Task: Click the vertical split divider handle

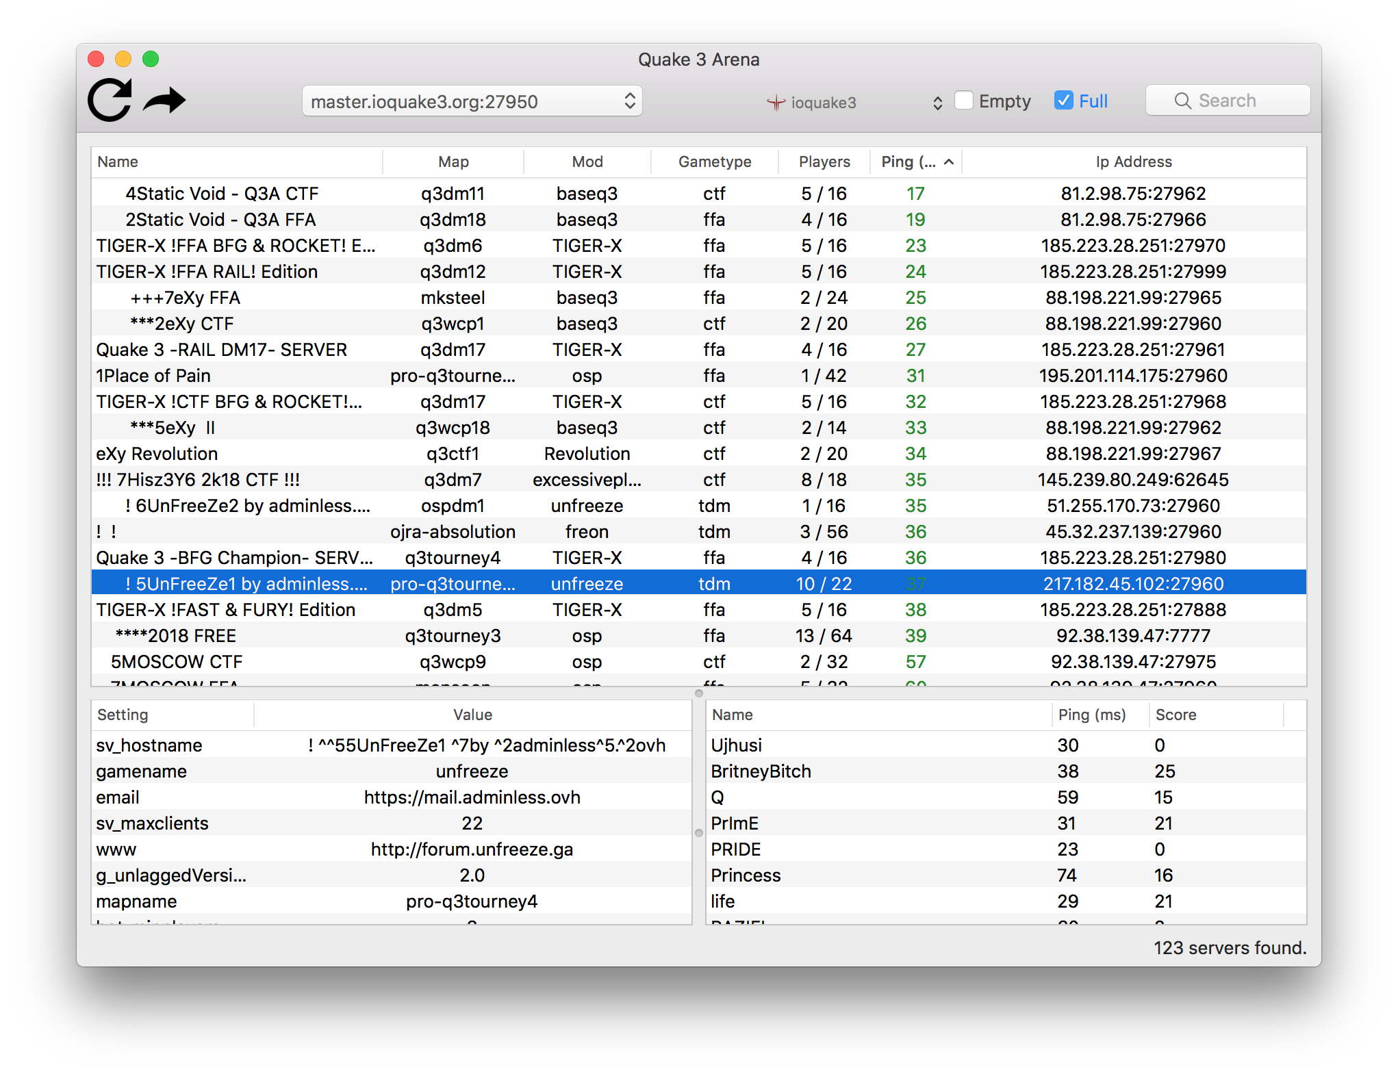Action: [699, 833]
